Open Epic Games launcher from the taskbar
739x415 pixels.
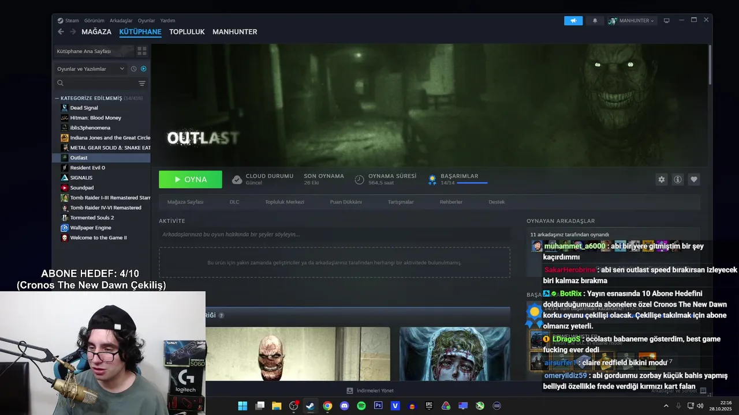point(429,406)
